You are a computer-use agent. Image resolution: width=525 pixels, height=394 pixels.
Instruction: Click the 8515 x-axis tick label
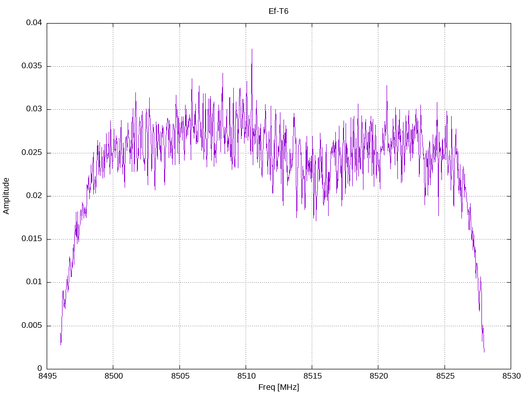[x=312, y=376]
